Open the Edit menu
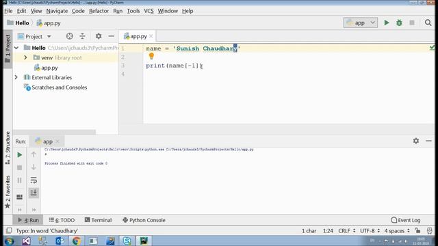Image resolution: width=438 pixels, height=246 pixels. point(21,11)
